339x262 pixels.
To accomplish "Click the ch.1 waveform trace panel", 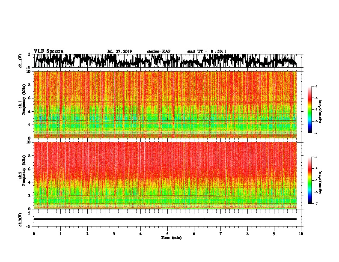I will click(x=167, y=61).
